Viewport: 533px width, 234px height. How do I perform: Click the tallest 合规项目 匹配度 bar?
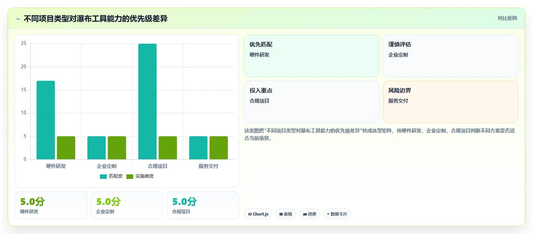pos(147,102)
